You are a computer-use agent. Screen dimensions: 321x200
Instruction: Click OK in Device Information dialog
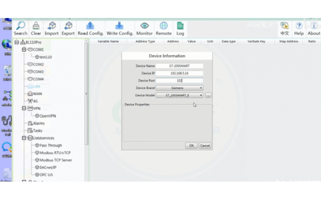tap(191, 146)
